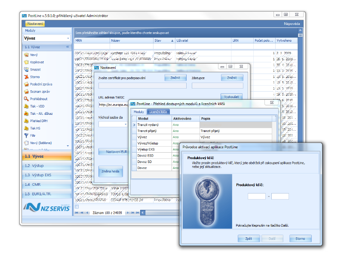Click the MRN column header
This screenshot has width=344, height=258.
92,40
